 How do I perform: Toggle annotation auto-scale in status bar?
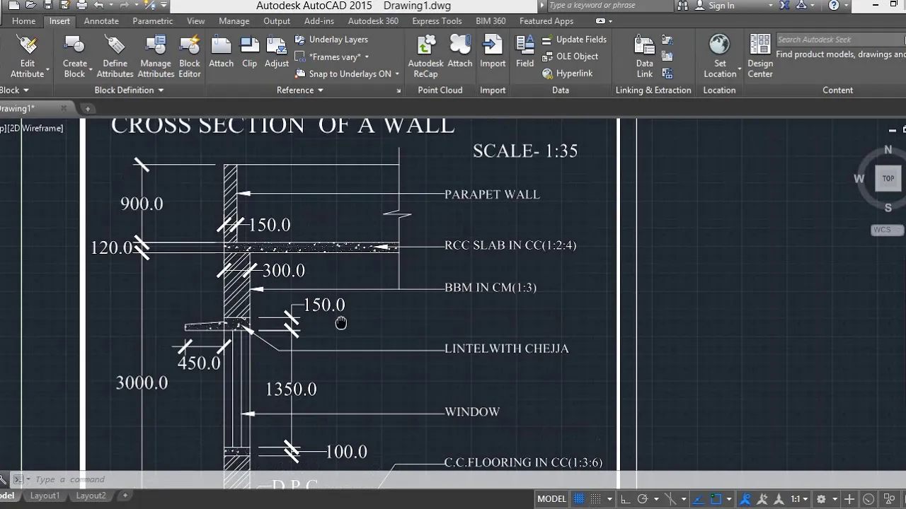coord(762,499)
